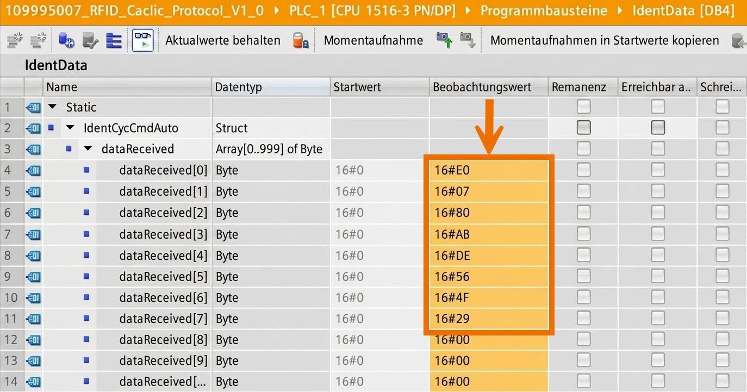Click the Remanenz column header

click(583, 87)
